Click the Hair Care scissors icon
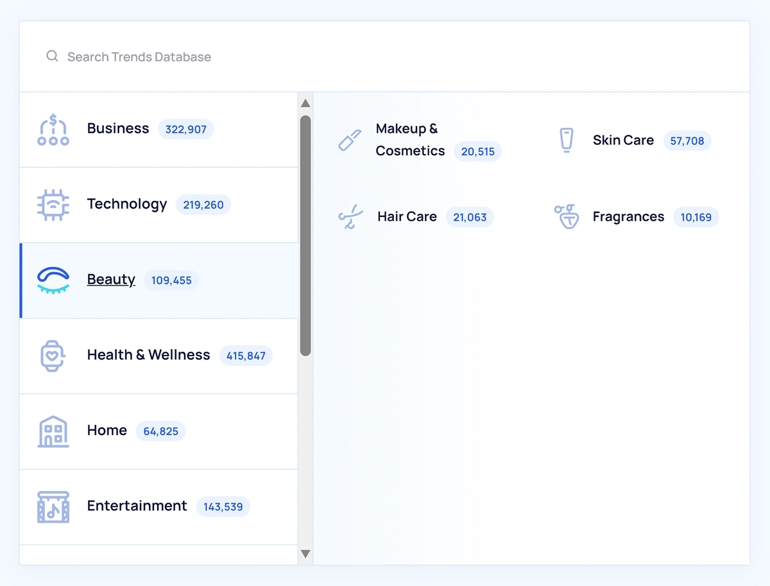 tap(350, 217)
